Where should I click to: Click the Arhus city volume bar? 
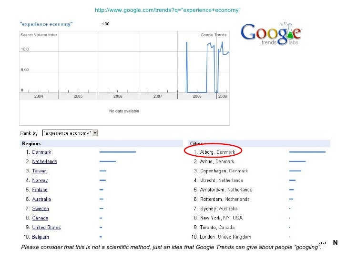tap(297, 161)
